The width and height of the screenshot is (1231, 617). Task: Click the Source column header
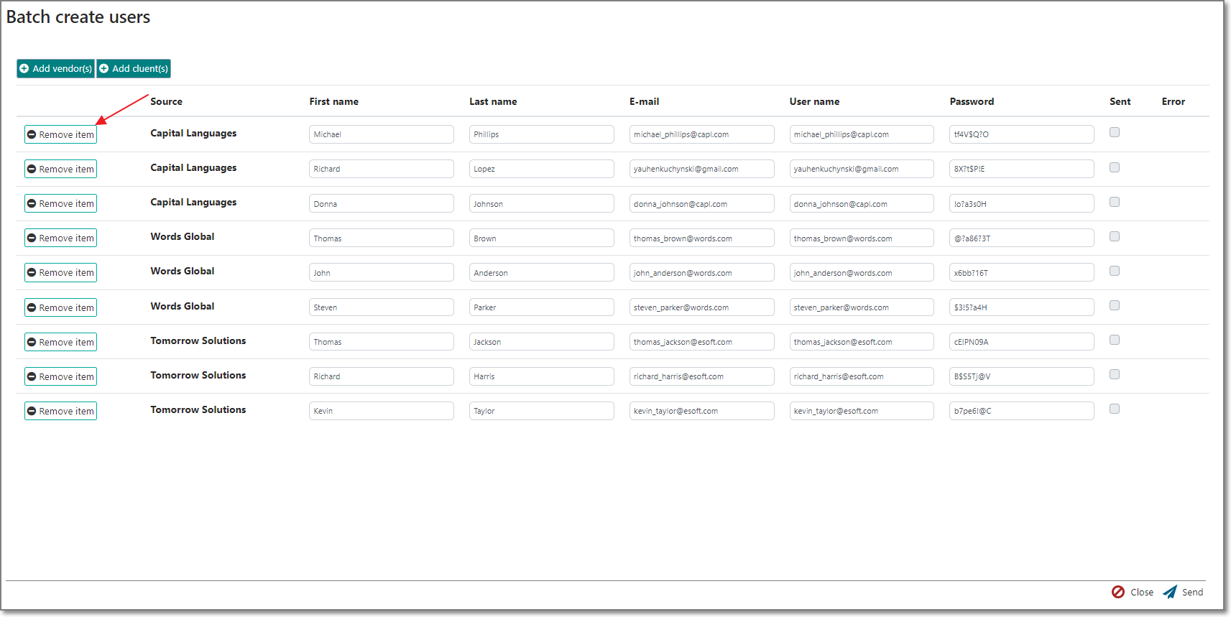[166, 101]
